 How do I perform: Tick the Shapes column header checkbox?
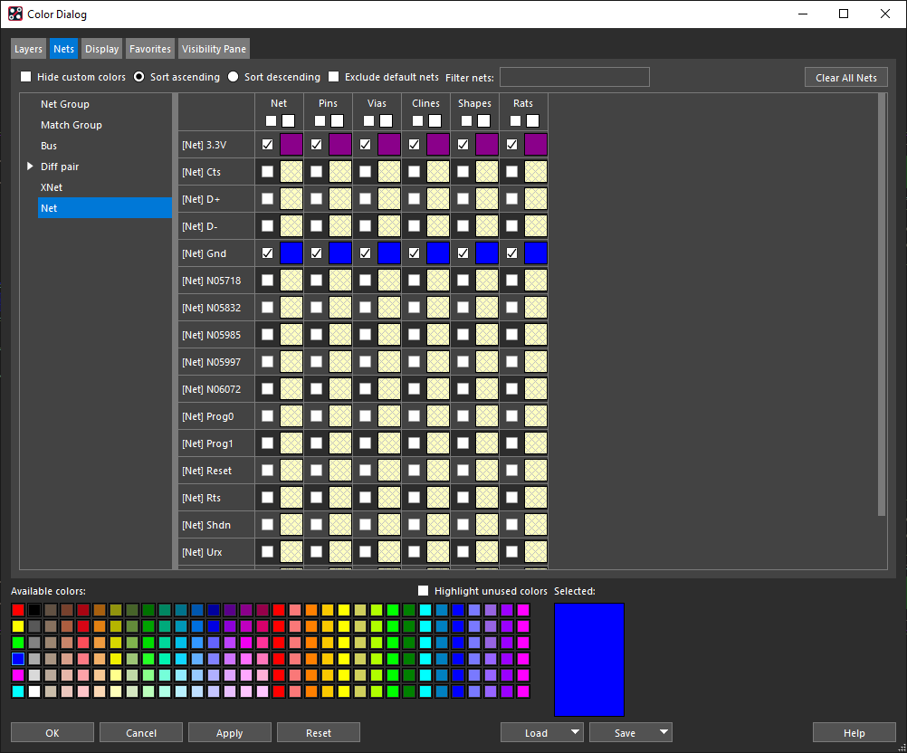pyautogui.click(x=466, y=121)
